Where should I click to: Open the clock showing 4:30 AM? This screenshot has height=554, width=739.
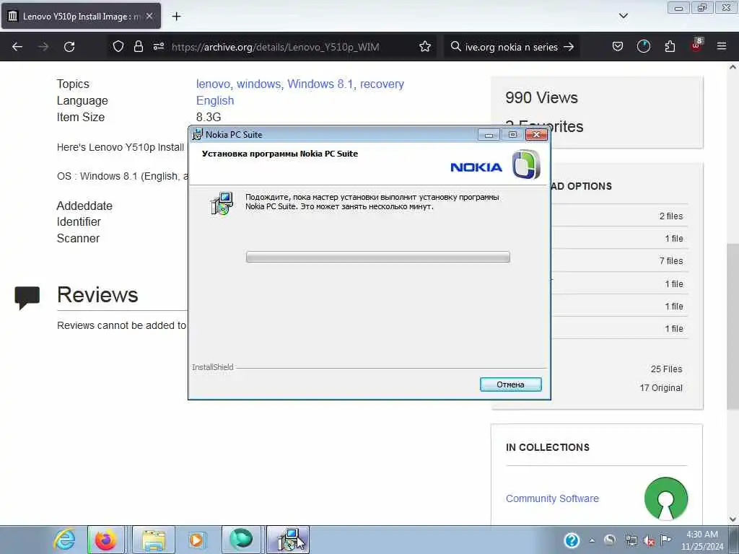click(x=701, y=540)
